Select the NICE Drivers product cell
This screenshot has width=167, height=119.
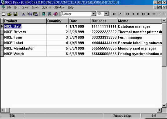(x=25, y=32)
